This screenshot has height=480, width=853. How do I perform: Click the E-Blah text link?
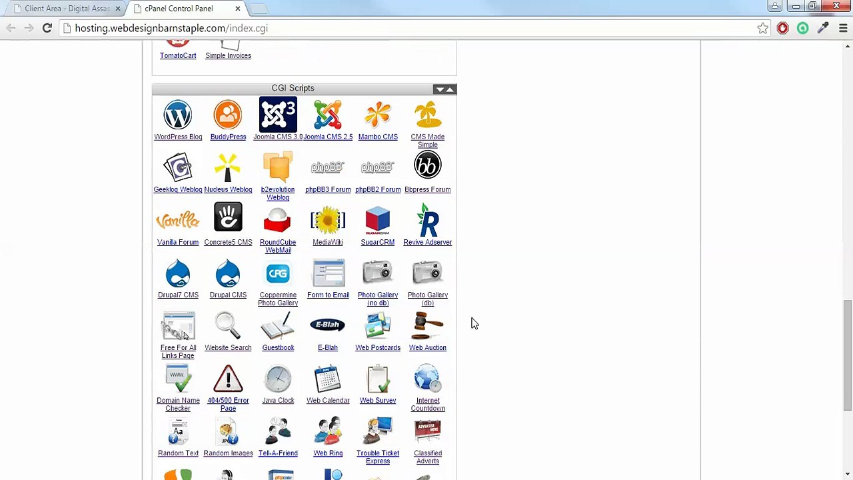coord(328,347)
